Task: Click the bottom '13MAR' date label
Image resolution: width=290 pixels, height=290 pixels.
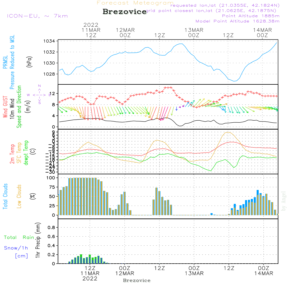Action: (x=194, y=273)
